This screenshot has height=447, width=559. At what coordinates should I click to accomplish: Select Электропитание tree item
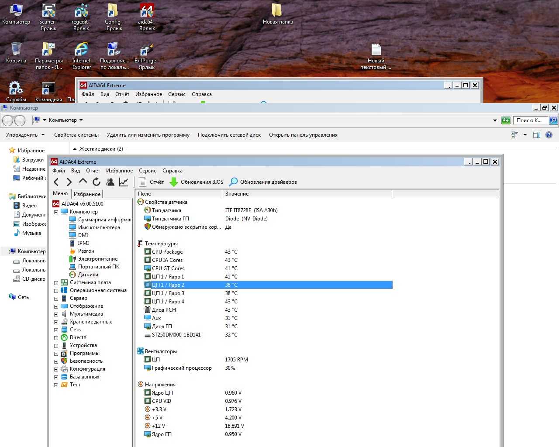click(93, 259)
